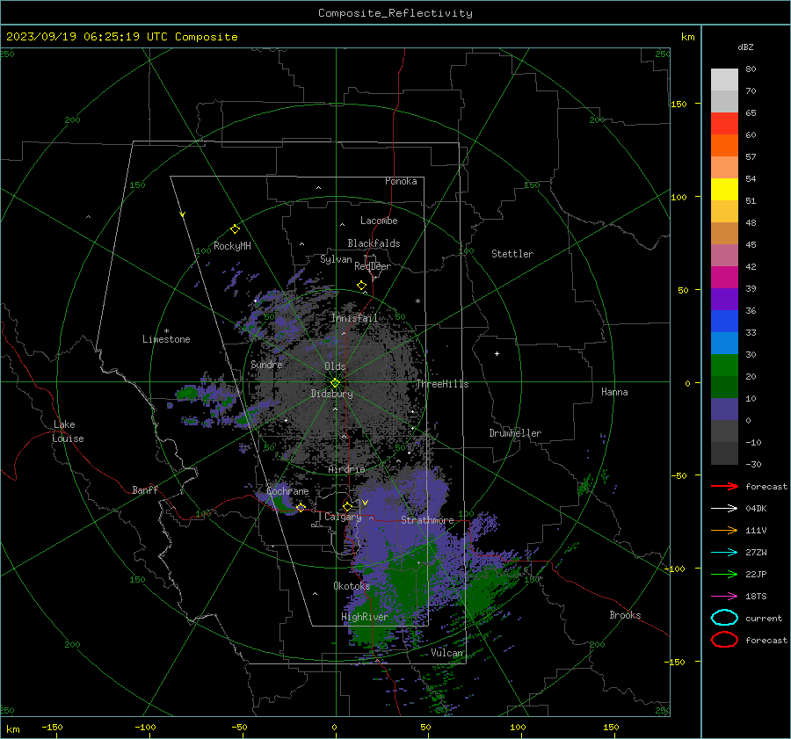Click the cyan current ellipse icon

[x=724, y=618]
